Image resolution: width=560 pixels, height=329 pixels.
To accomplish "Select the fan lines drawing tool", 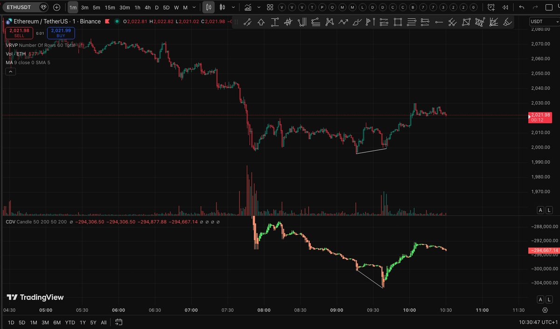I will tap(493, 22).
